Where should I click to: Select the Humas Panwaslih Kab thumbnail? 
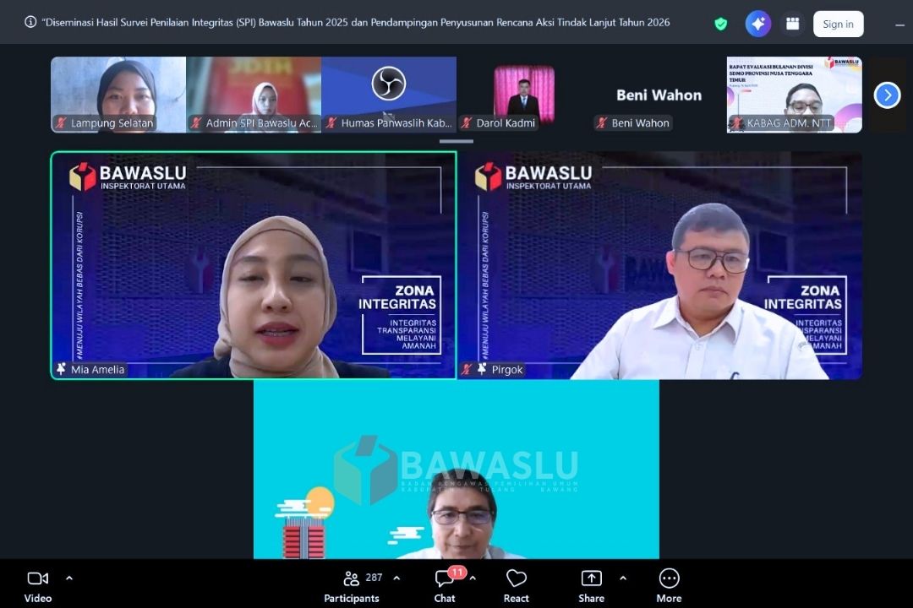pyautogui.click(x=389, y=95)
